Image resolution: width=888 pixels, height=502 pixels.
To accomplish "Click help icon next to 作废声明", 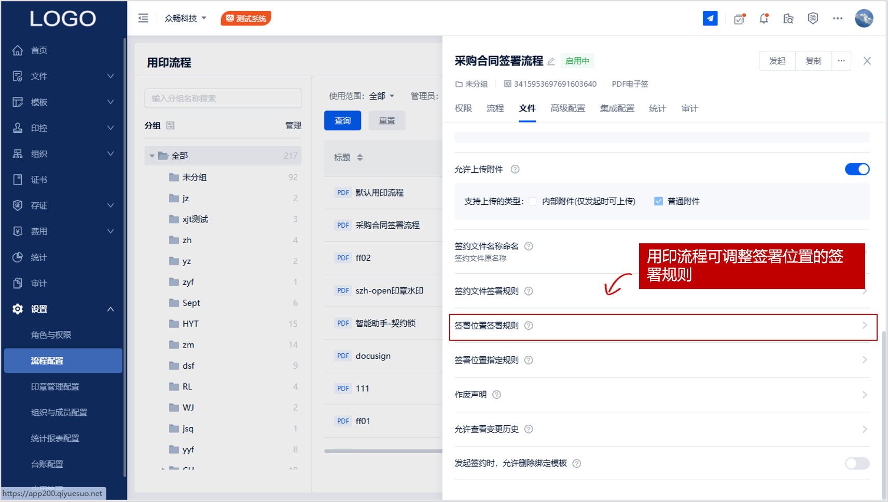I will [496, 395].
